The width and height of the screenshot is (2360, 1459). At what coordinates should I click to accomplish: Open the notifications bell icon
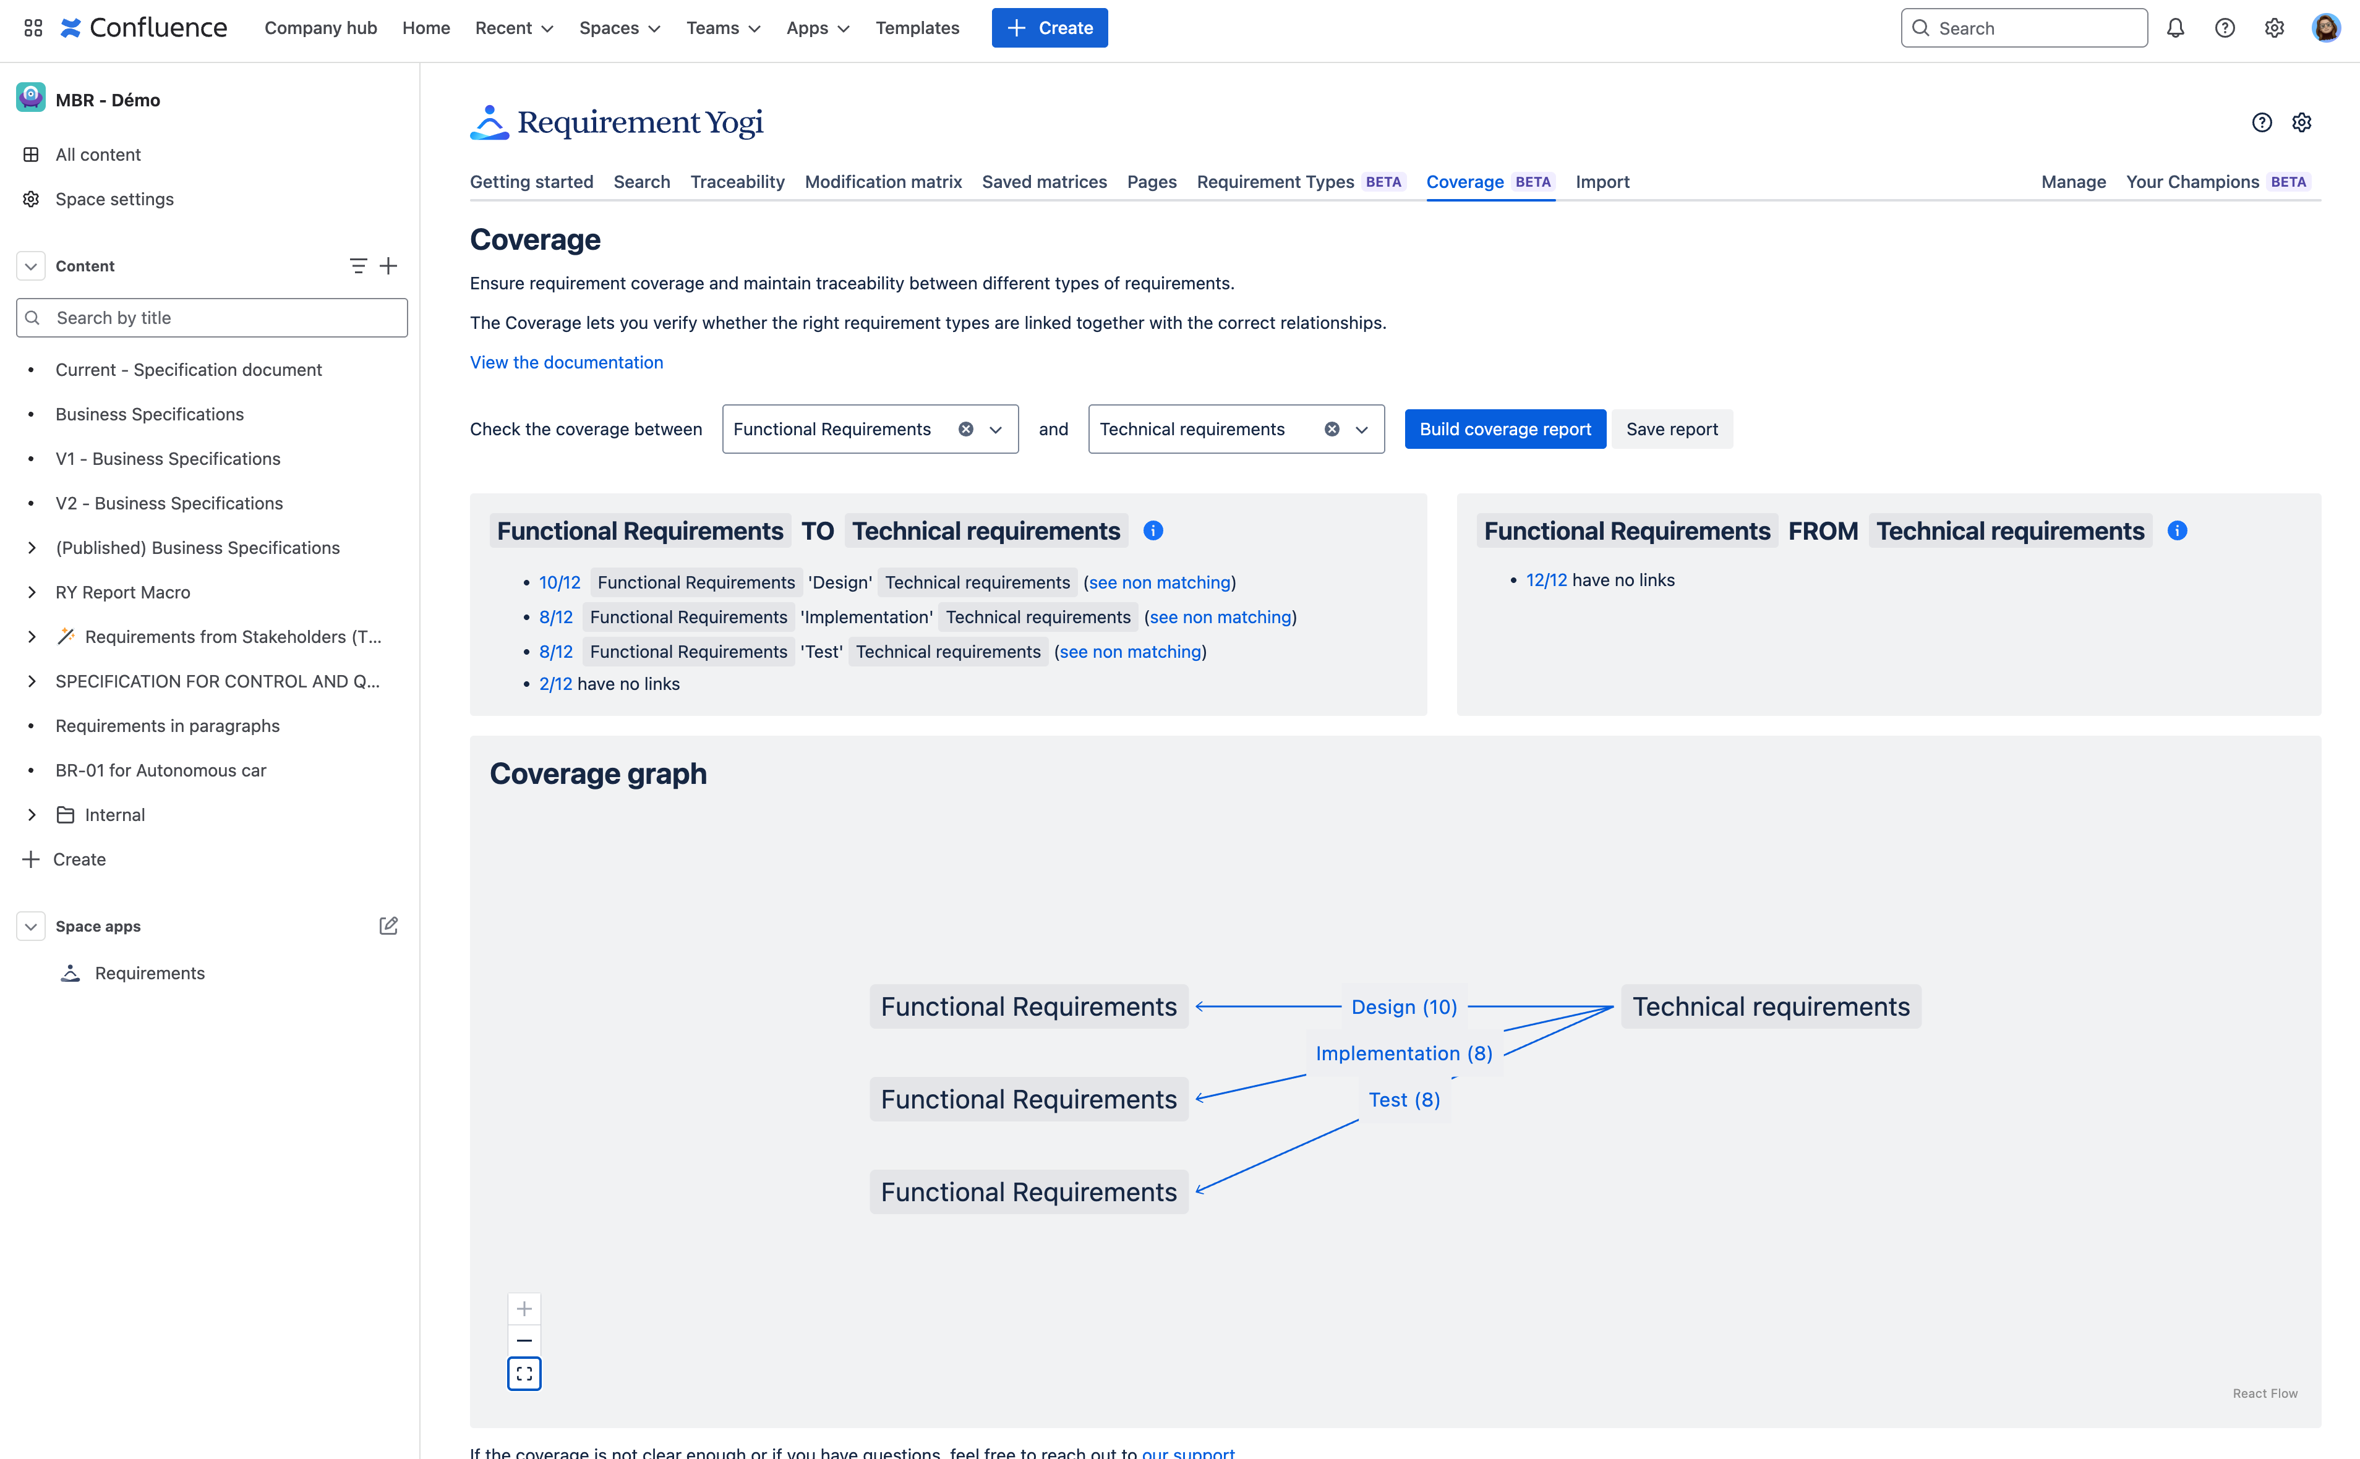(2174, 28)
